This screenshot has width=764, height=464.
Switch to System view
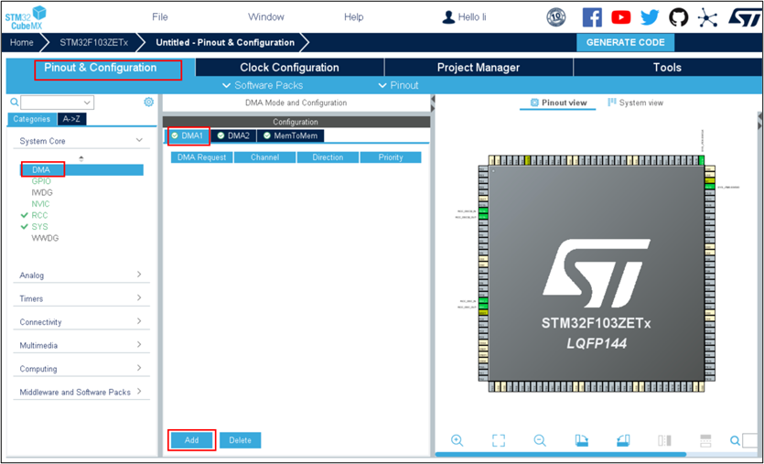tap(635, 103)
